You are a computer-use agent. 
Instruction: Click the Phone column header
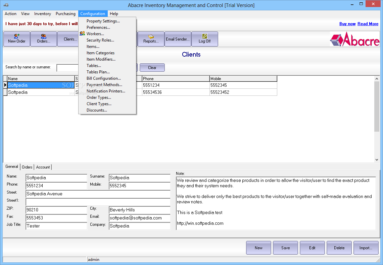click(x=176, y=78)
